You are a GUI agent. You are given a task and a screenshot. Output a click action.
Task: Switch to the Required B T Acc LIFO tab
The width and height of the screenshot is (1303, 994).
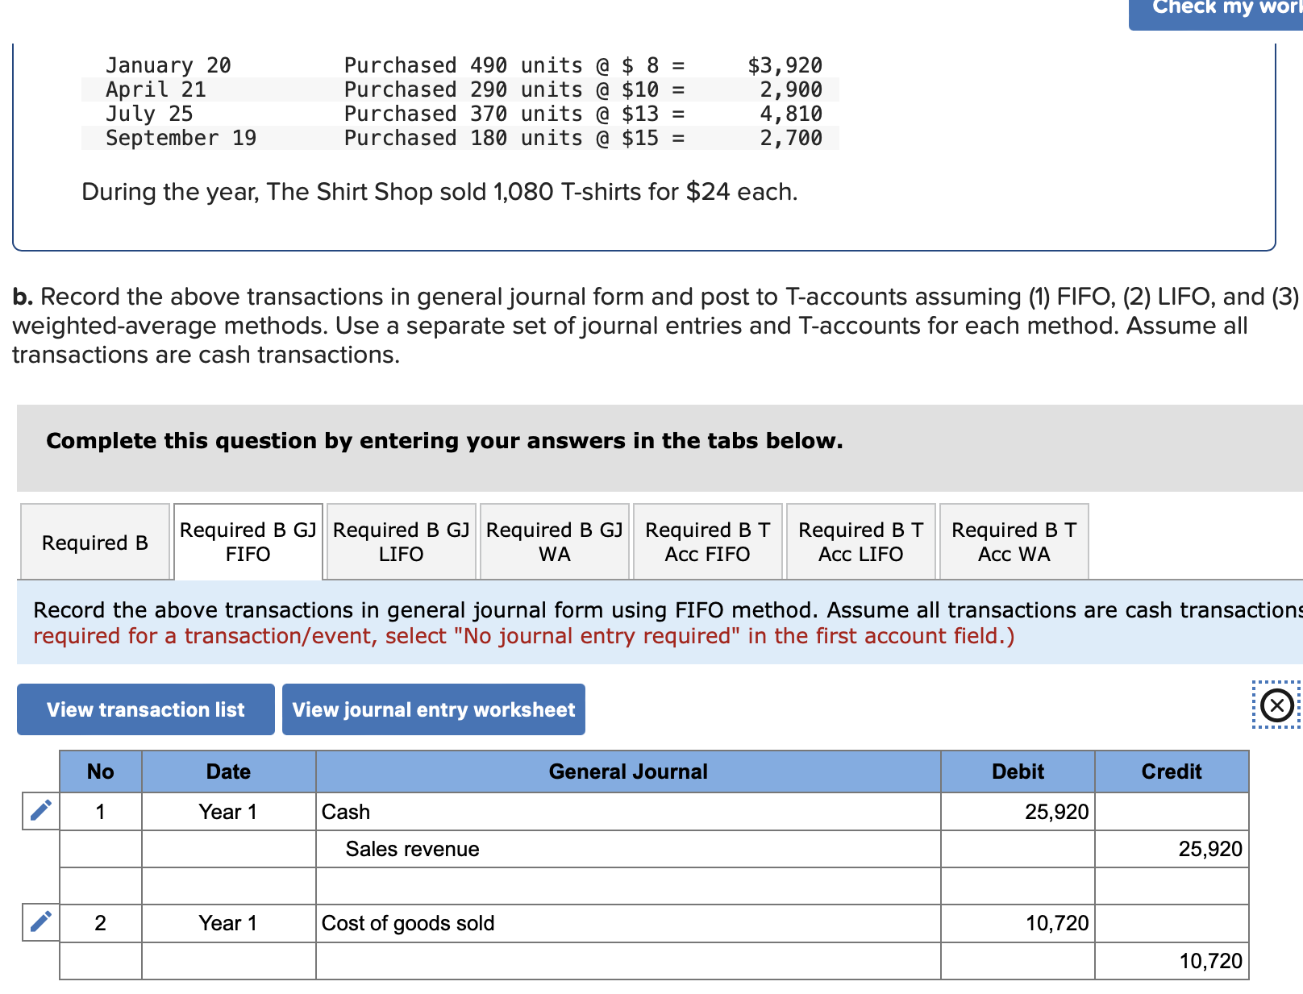pos(860,541)
